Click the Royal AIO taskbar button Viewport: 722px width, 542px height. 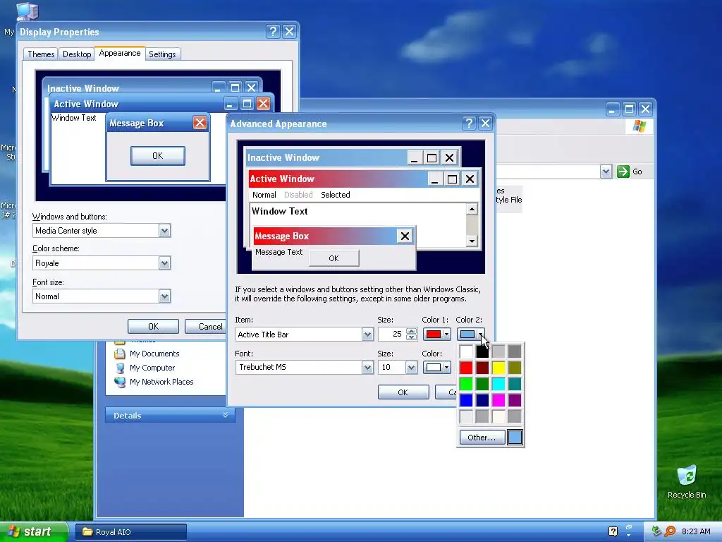130,532
